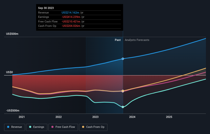Click the -US$210.421m free cash flow value
Image resolution: width=210 pixels, height=134 pixels.
71,21
